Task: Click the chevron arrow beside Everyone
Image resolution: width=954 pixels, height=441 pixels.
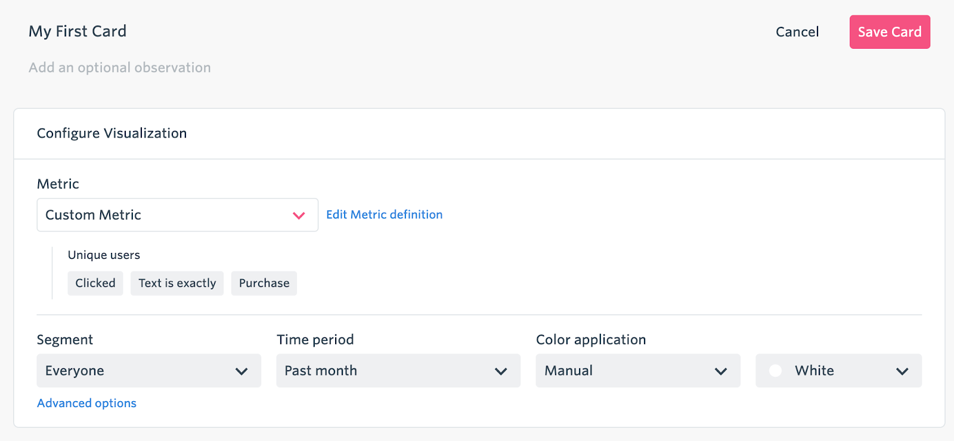Action: point(241,371)
